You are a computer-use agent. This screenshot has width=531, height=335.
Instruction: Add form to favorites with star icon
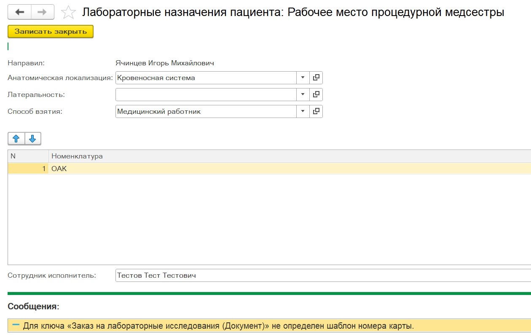[x=68, y=13]
